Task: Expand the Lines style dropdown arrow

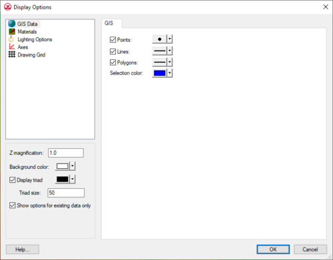Action: 170,51
